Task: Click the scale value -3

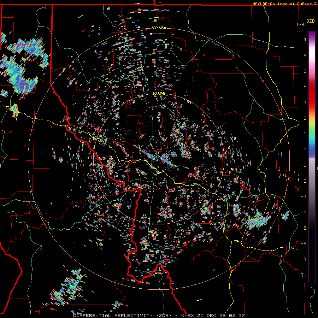Action: point(304,197)
